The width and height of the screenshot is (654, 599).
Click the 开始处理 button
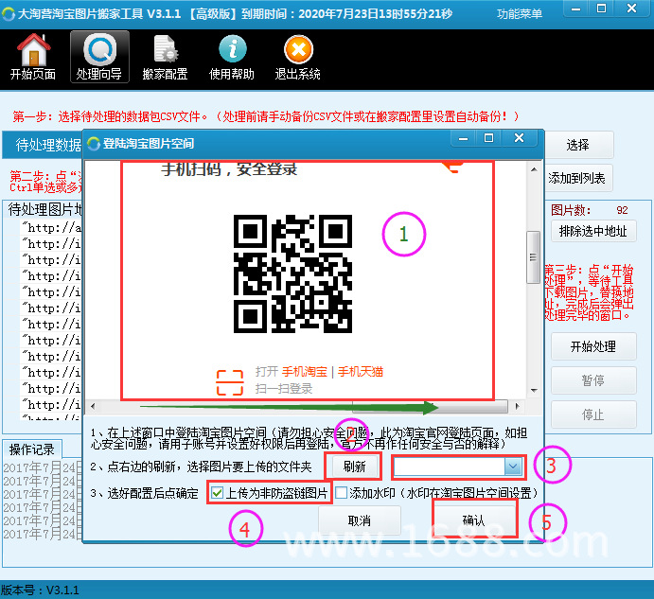[x=593, y=346]
